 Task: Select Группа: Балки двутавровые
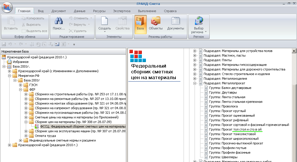click(x=230, y=88)
